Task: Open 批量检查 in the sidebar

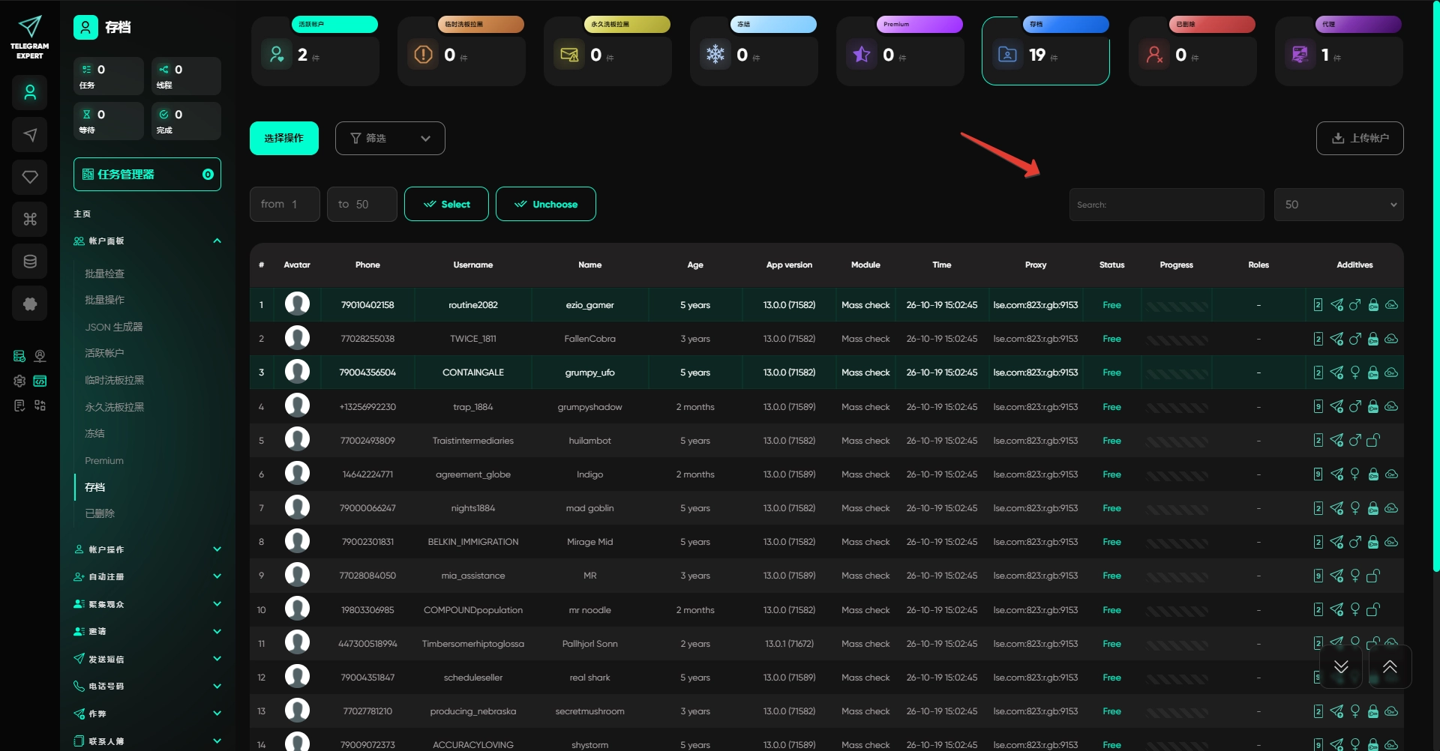Action: coord(105,274)
